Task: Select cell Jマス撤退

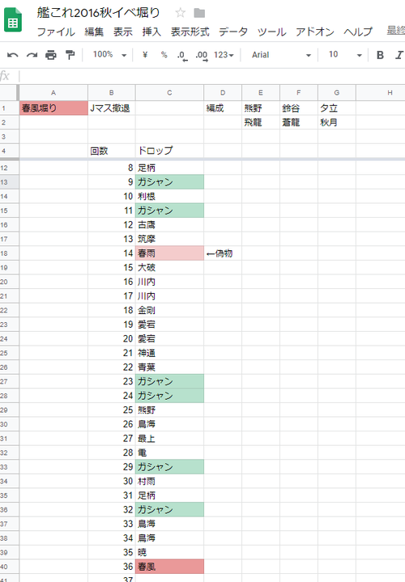Action: click(x=112, y=108)
